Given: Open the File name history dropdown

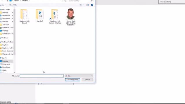Looking at the screenshot, I should (x=62, y=76).
